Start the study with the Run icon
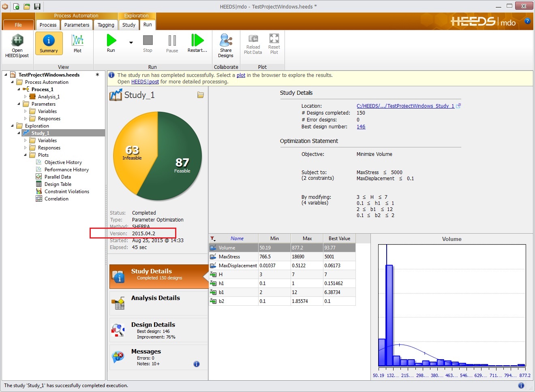The width and height of the screenshot is (535, 392). point(111,43)
